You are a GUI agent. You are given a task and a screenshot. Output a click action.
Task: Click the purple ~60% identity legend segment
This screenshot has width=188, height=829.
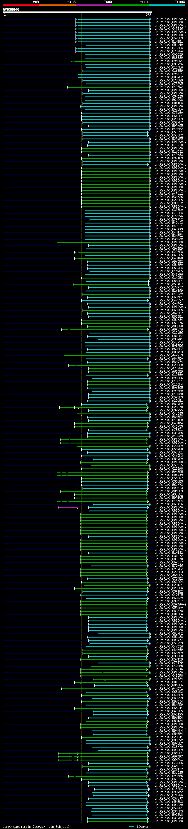pos(94,5)
